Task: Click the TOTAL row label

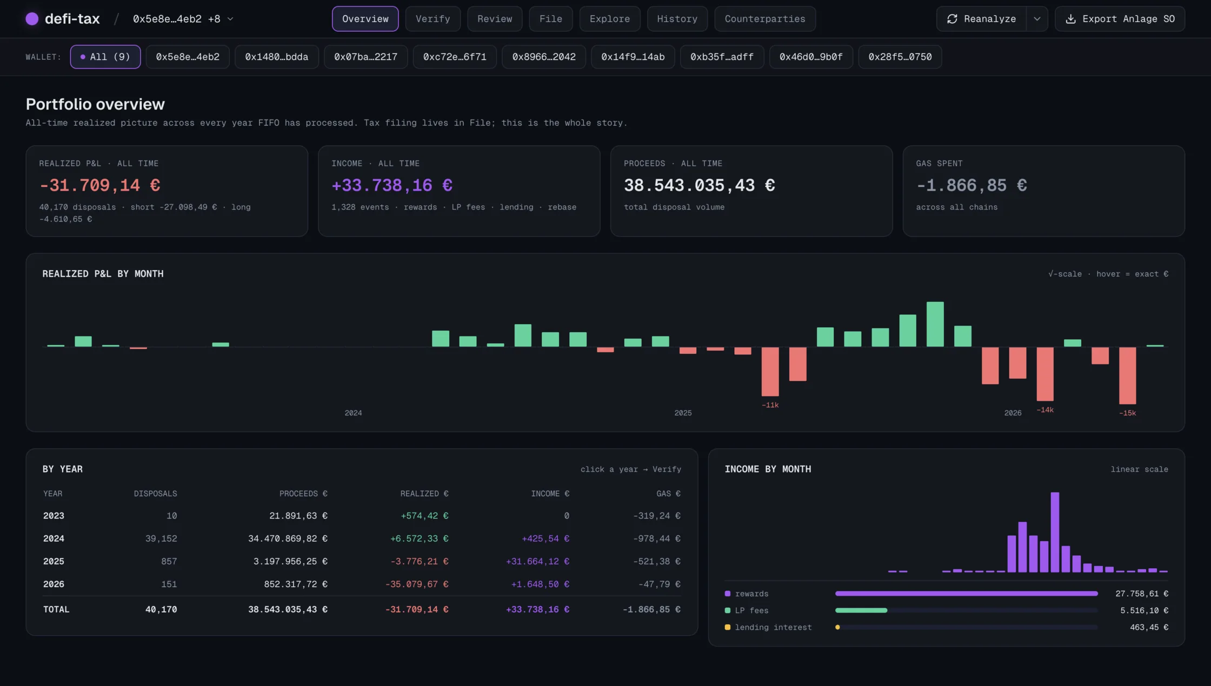Action: [x=56, y=609]
